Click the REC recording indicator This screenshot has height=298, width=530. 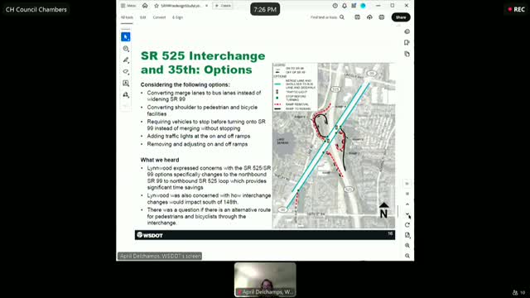pos(517,9)
